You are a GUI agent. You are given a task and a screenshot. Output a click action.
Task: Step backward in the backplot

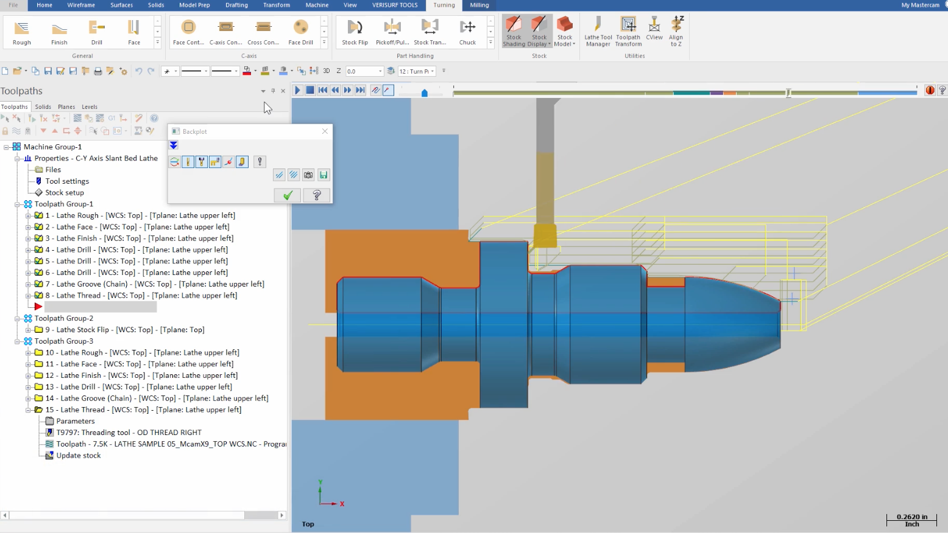(x=335, y=90)
